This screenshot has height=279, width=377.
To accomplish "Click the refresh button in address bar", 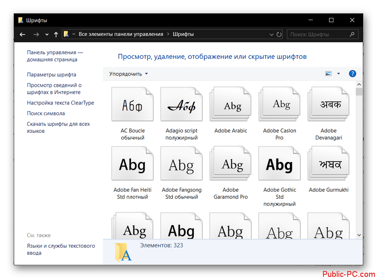I will click(x=279, y=34).
